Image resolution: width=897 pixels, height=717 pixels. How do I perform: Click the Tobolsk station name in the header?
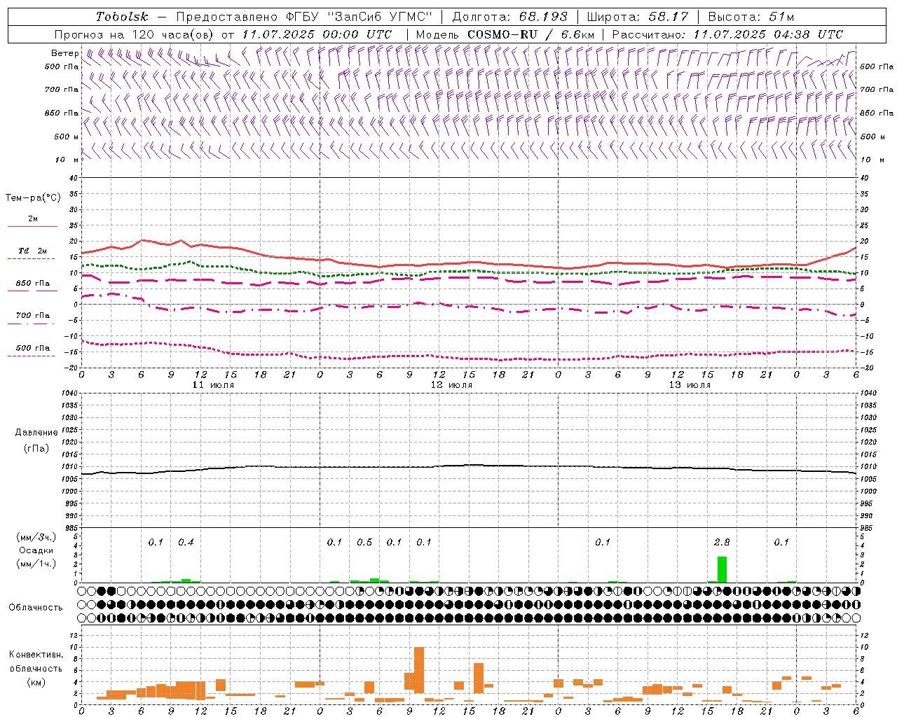pyautogui.click(x=122, y=17)
